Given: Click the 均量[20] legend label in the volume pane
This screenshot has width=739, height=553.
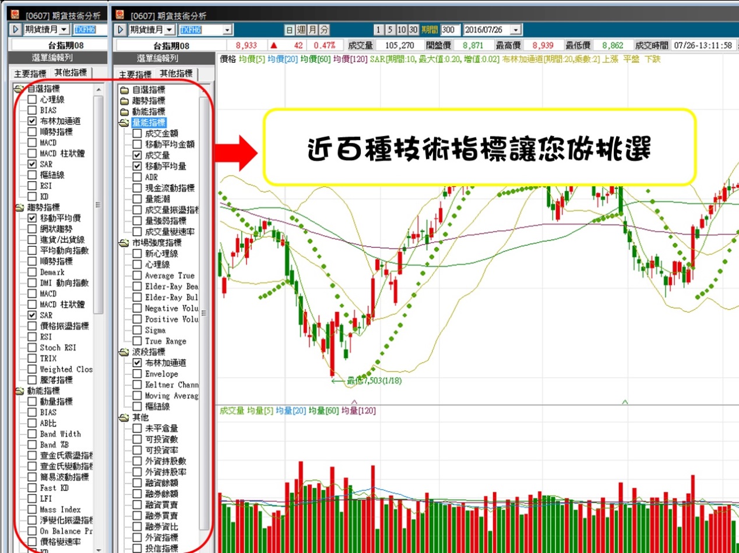Looking at the screenshot, I should pyautogui.click(x=291, y=410).
